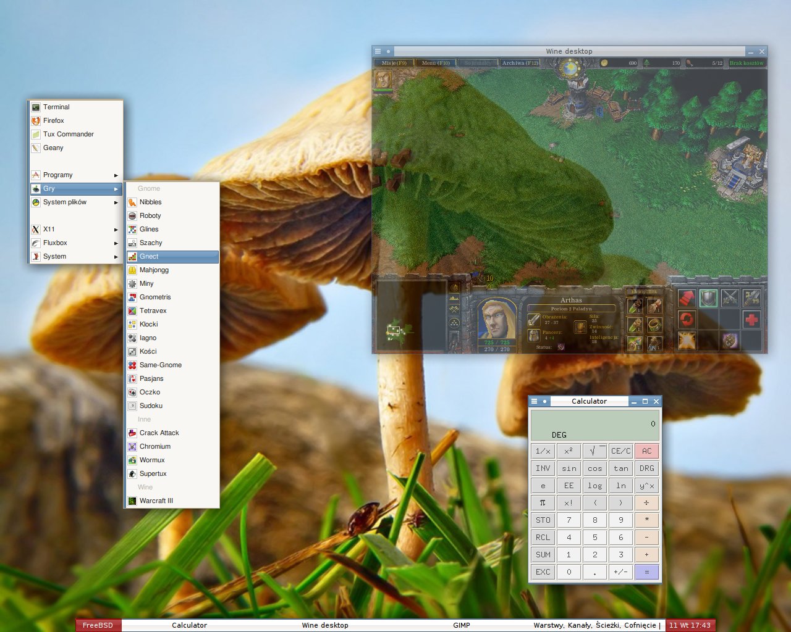Image resolution: width=791 pixels, height=632 pixels.
Task: Click the Miny mines icon
Action: click(132, 283)
